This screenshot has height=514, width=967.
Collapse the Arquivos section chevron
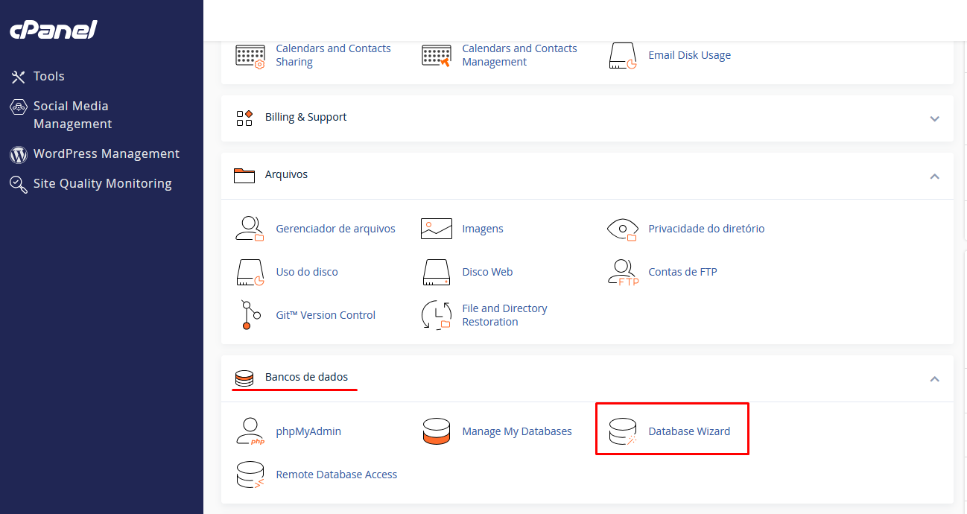coord(934,176)
